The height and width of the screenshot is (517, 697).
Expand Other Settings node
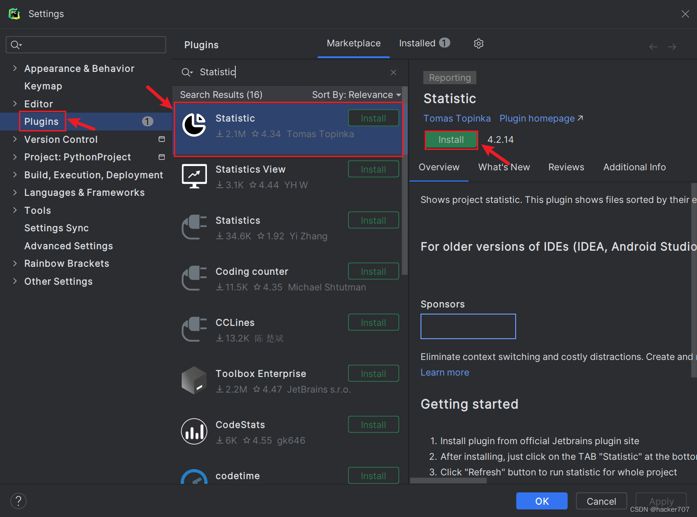pyautogui.click(x=15, y=281)
